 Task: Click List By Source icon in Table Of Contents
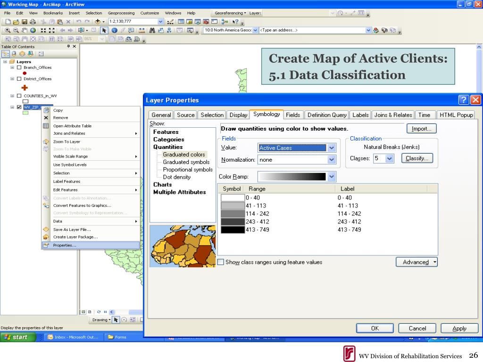14,54
